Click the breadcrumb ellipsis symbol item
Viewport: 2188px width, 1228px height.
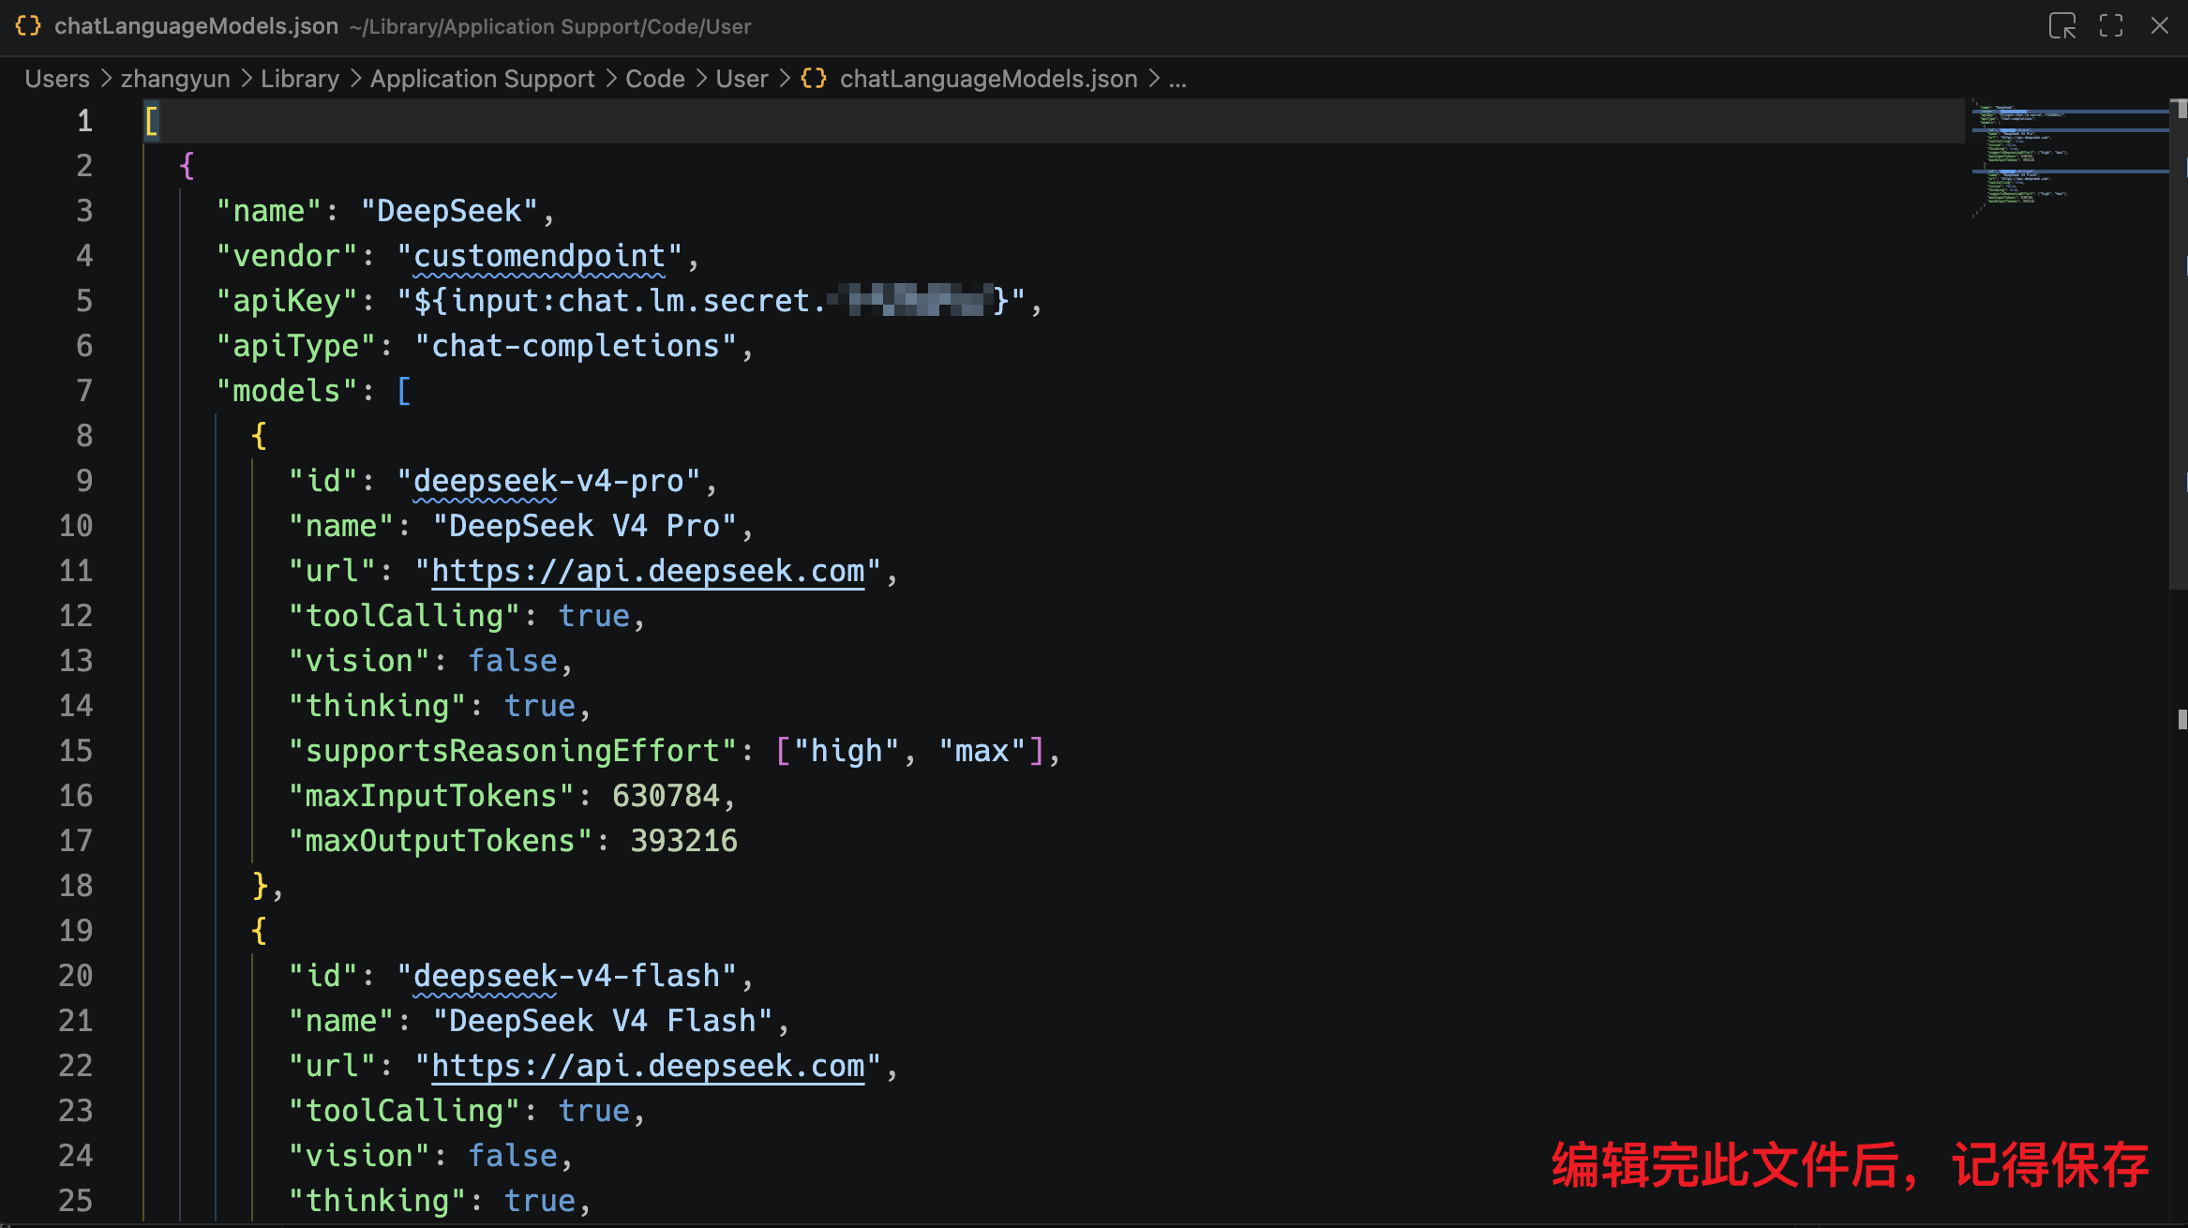coord(1178,79)
